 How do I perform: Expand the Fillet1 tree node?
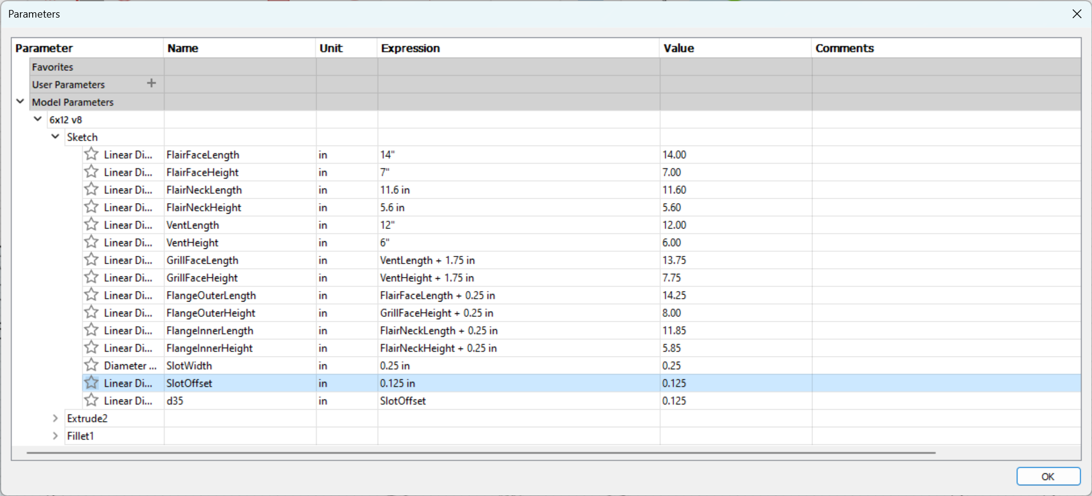55,436
